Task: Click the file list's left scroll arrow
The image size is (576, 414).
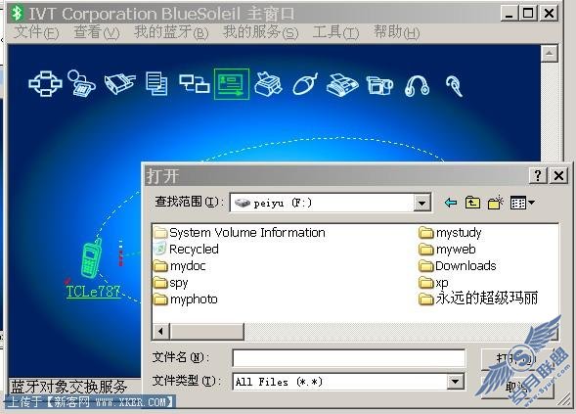Action: (x=160, y=331)
